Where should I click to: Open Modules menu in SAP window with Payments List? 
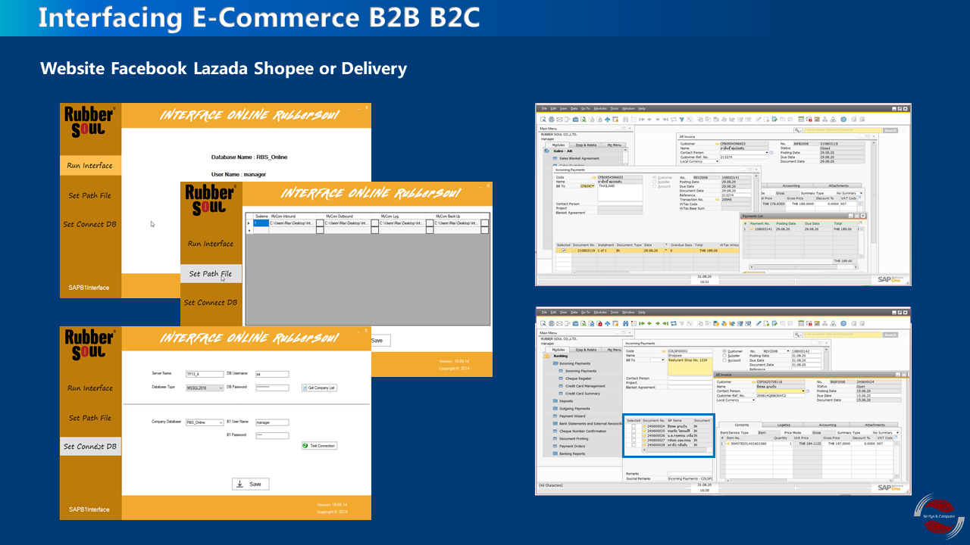(600, 109)
